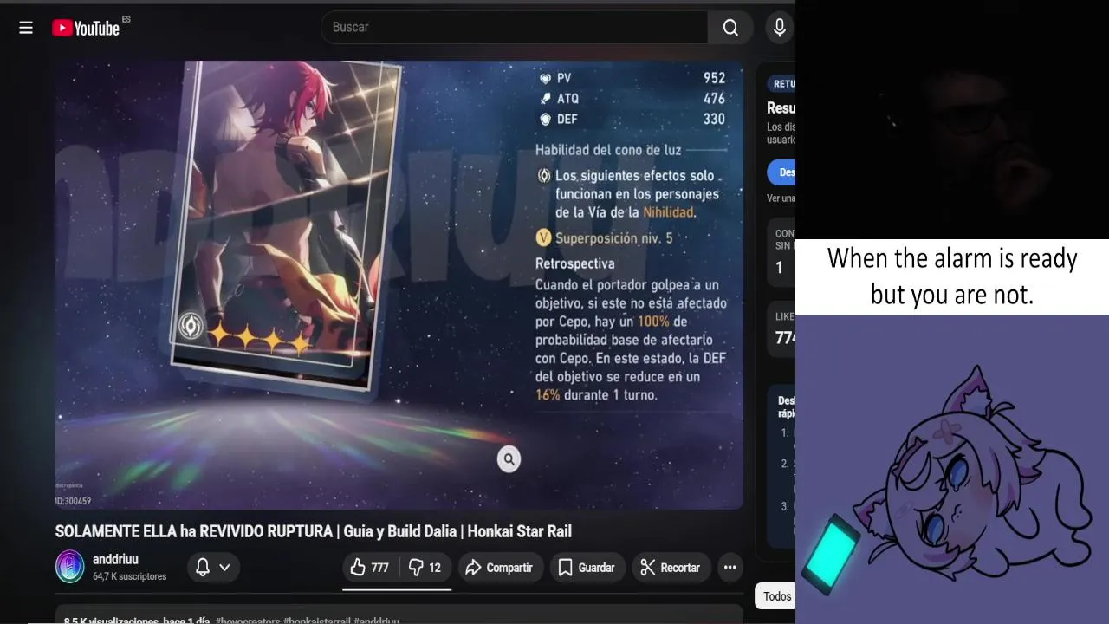Image resolution: width=1109 pixels, height=624 pixels.
Task: Click the Compartir share button
Action: [500, 568]
